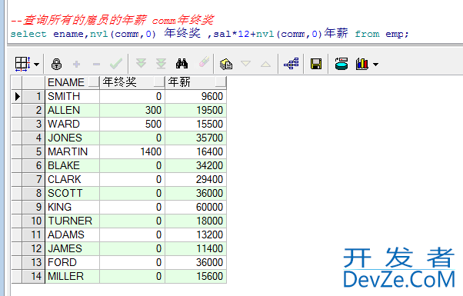Screen dimensions: 463x296
Task: Click the 15500 salary value
Action: pos(196,124)
